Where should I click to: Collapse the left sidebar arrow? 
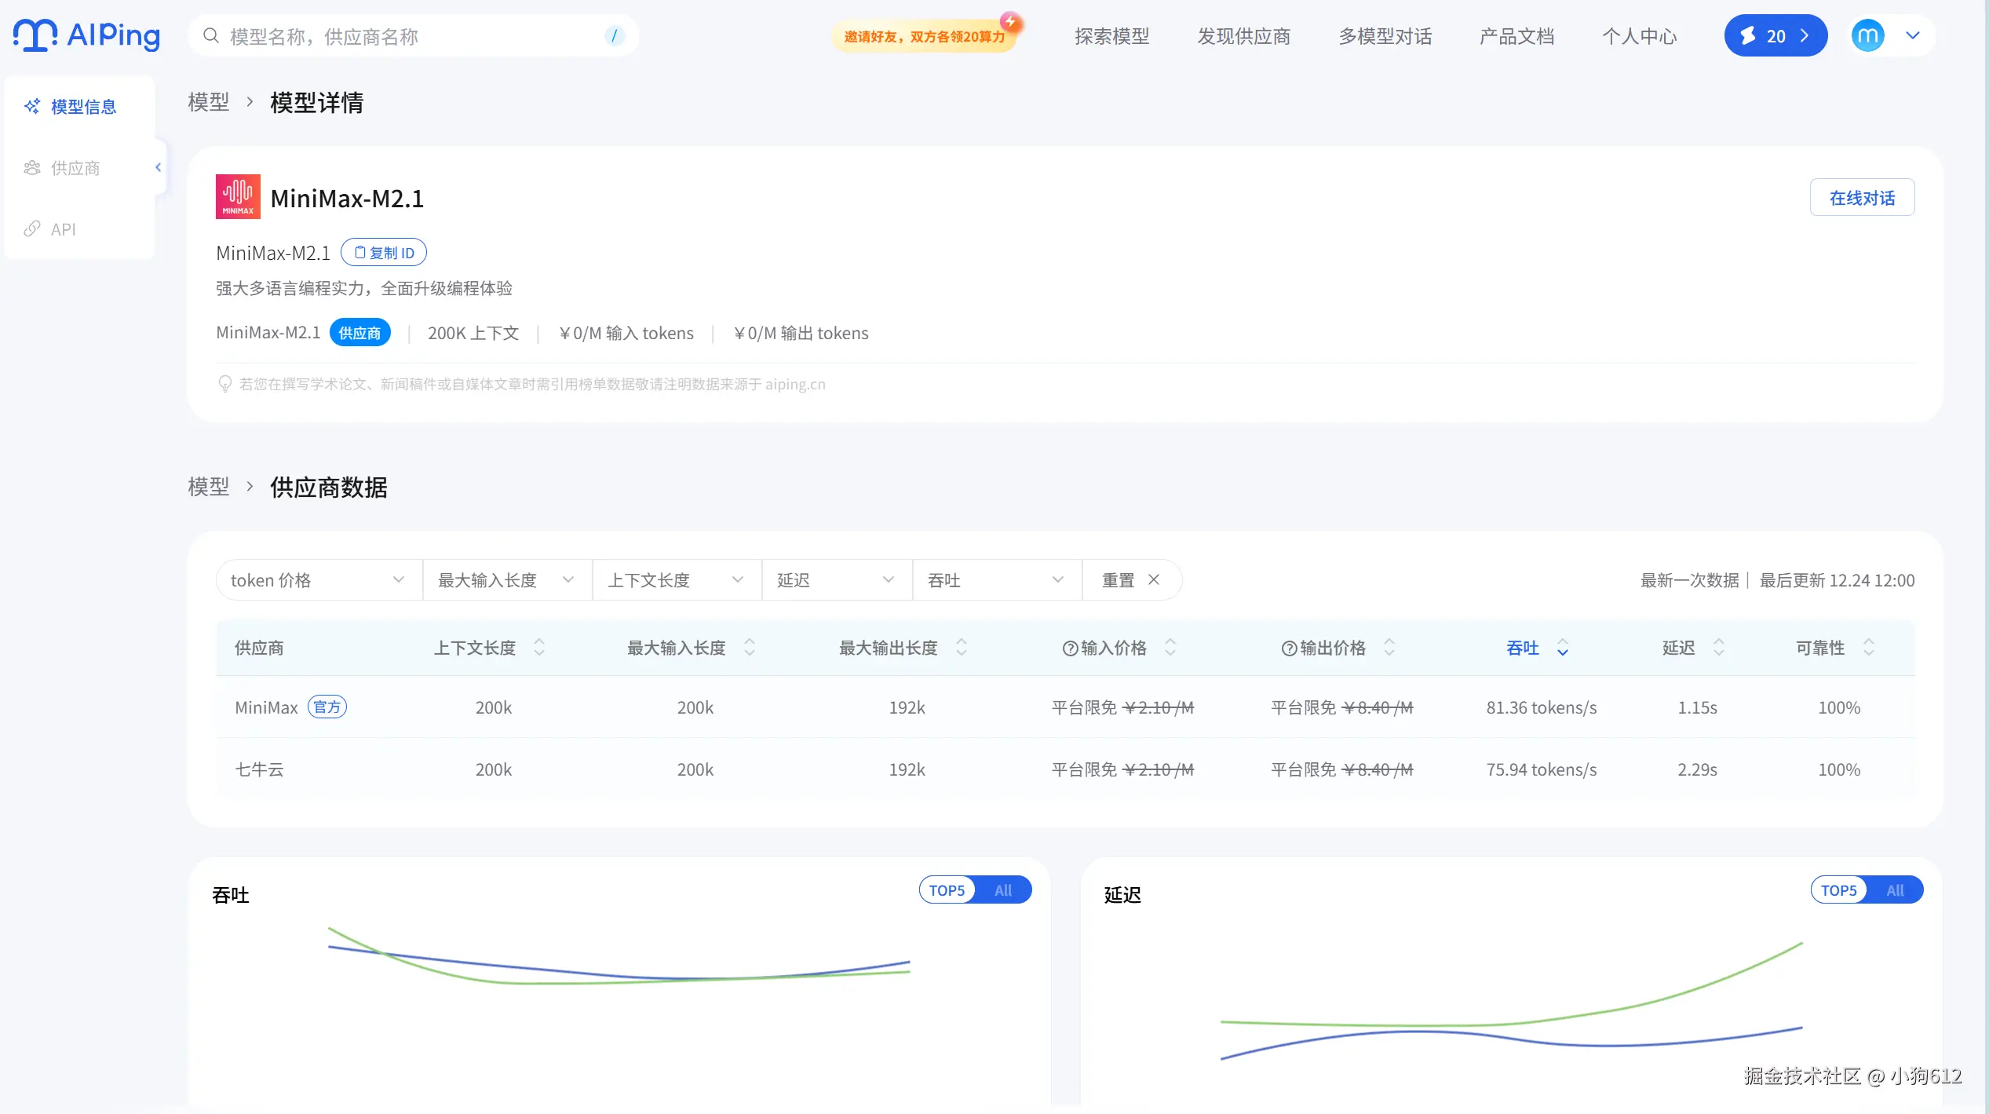[159, 167]
